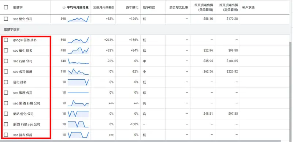The image size is (293, 142).
Task: Click the vertical scrollbar thumb on right
Action: coord(290,91)
